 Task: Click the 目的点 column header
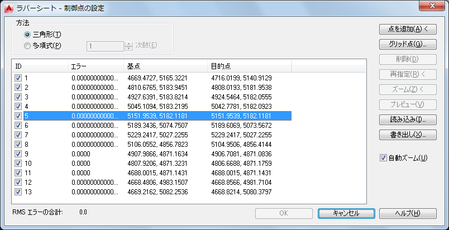pos(250,66)
